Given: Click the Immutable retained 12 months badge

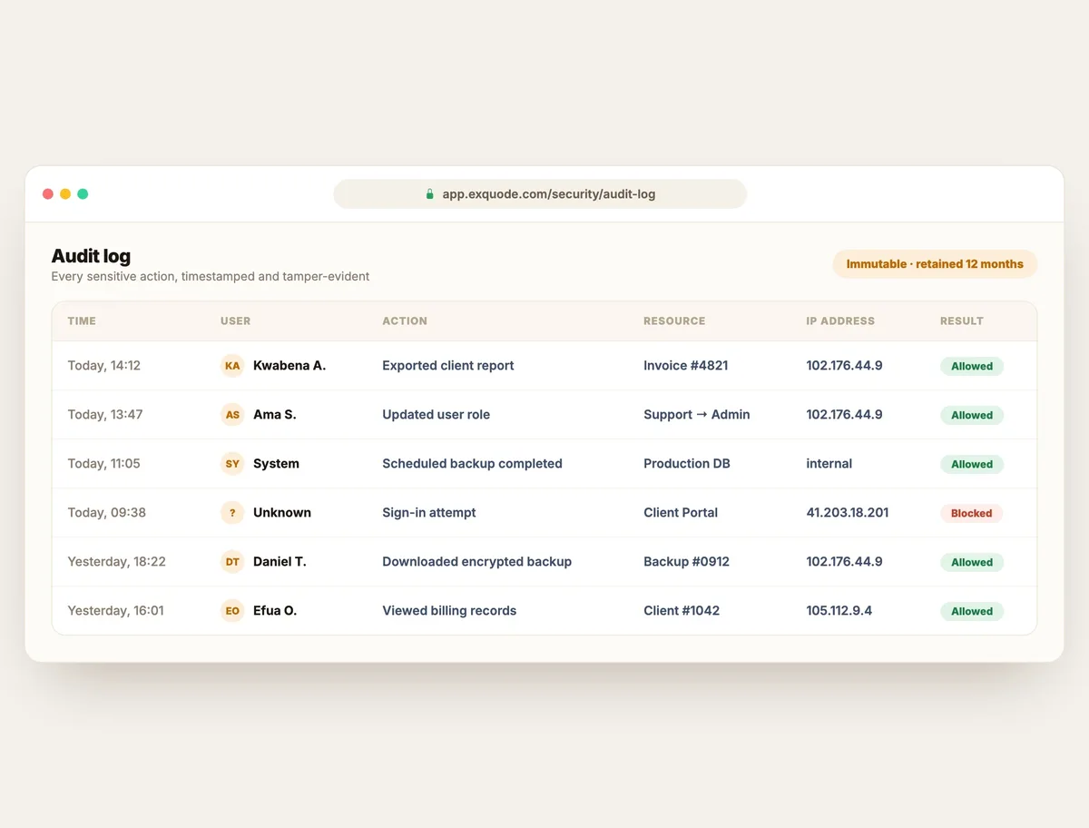Looking at the screenshot, I should (x=935, y=264).
